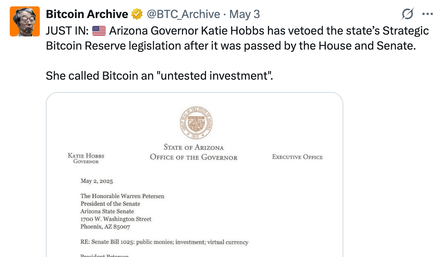Click The Honorable Warren Petersen line

122,196
